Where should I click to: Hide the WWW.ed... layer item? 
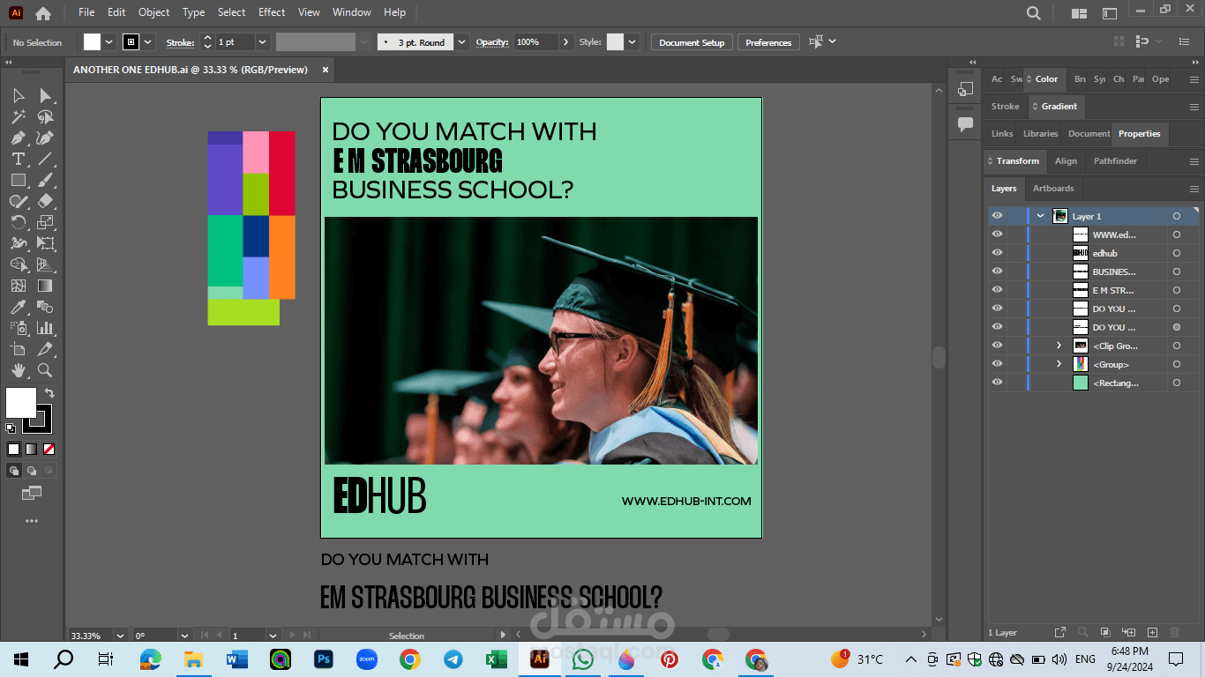point(997,234)
